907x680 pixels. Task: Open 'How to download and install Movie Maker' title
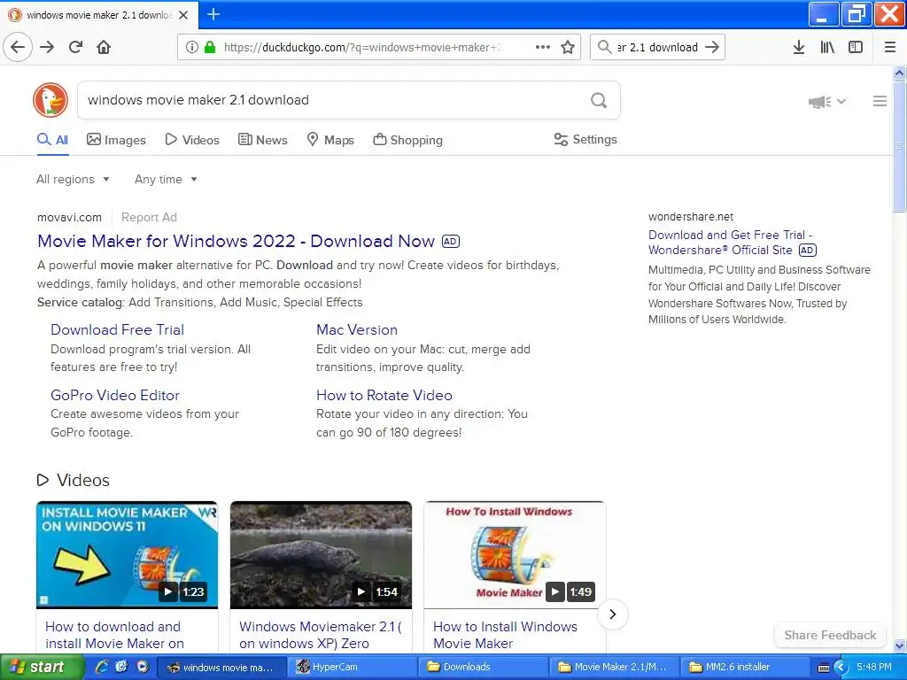point(114,635)
